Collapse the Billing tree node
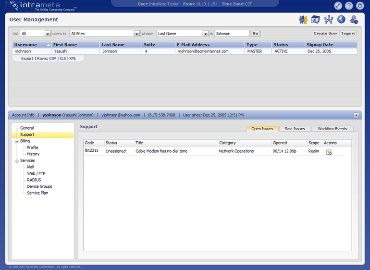 17,141
